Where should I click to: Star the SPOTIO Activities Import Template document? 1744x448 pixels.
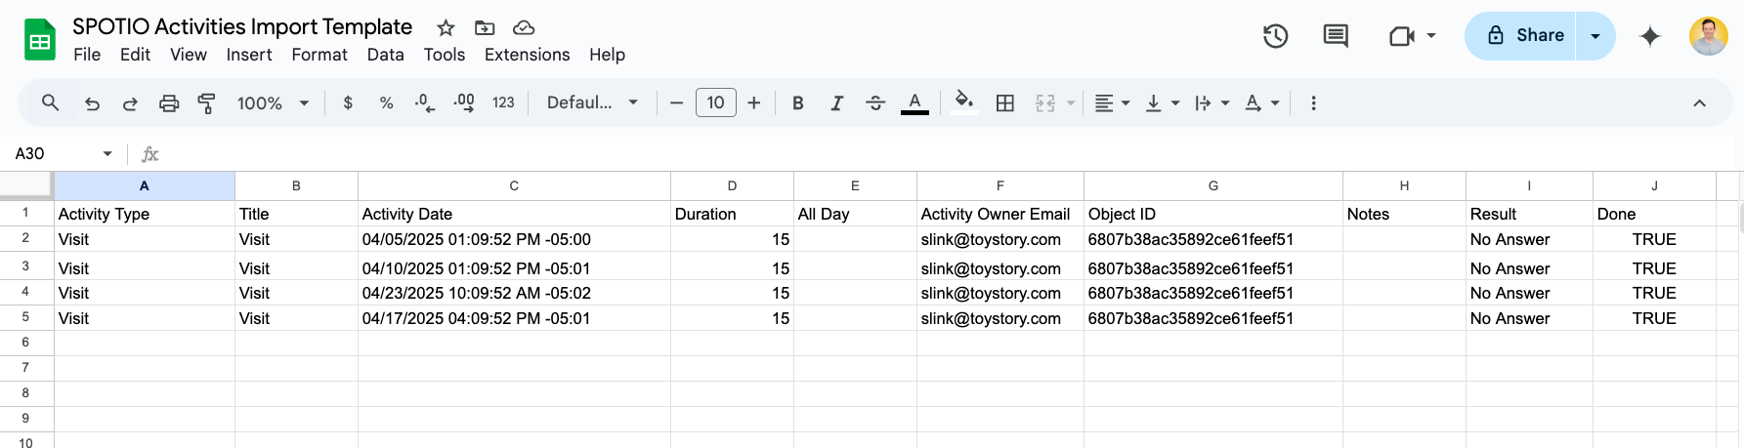click(446, 27)
